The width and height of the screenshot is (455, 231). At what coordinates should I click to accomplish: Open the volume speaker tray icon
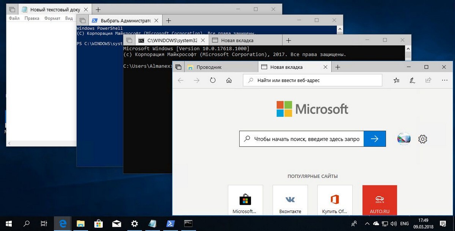pos(394,223)
